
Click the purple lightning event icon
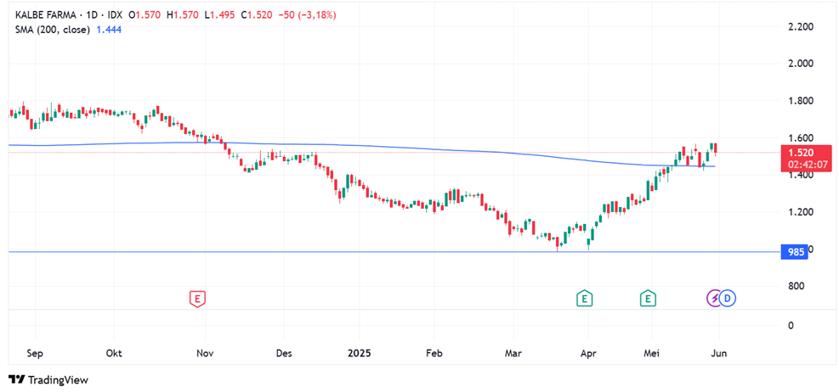(x=714, y=299)
